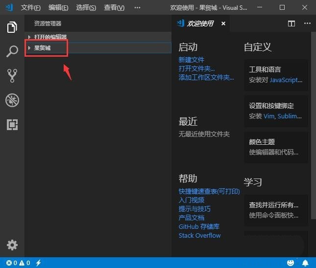Click the 新建文件 link
The height and width of the screenshot is (268, 316).
point(191,60)
